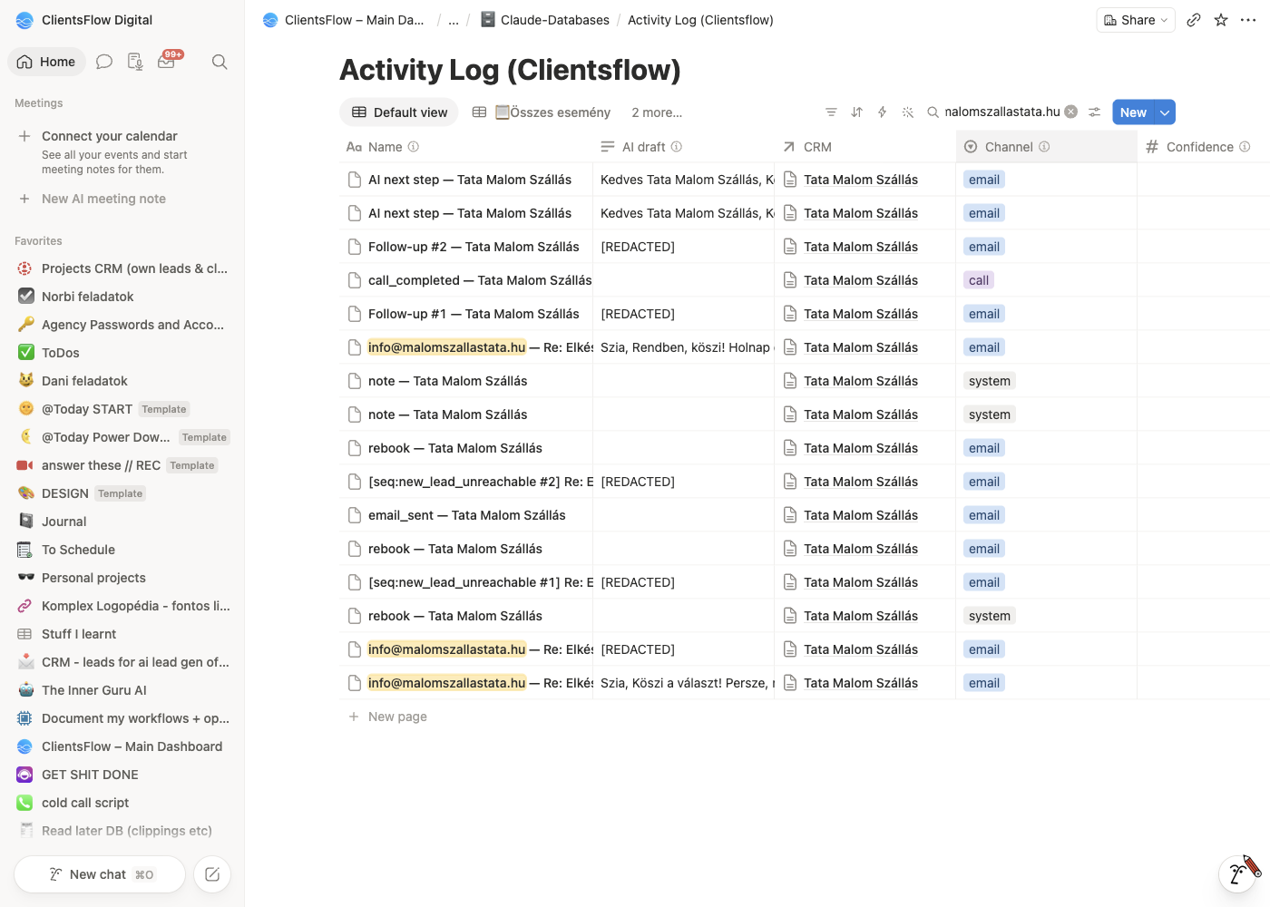1270x907 pixels.
Task: Open the To Schedule page in sidebar
Action: tap(122, 550)
